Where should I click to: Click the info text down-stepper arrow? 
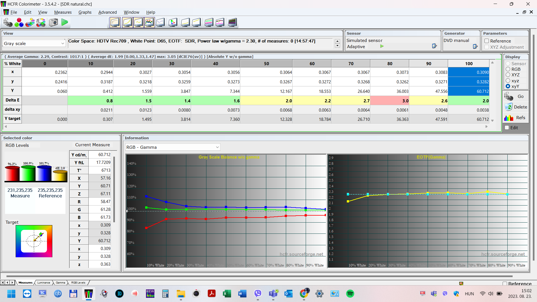point(338,46)
